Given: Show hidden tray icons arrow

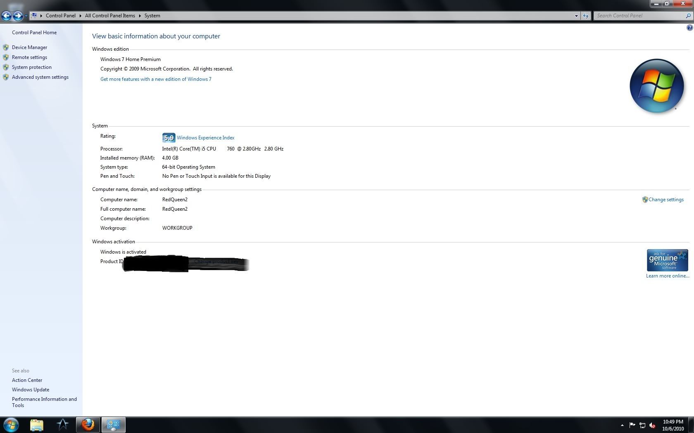Looking at the screenshot, I should (x=622, y=425).
